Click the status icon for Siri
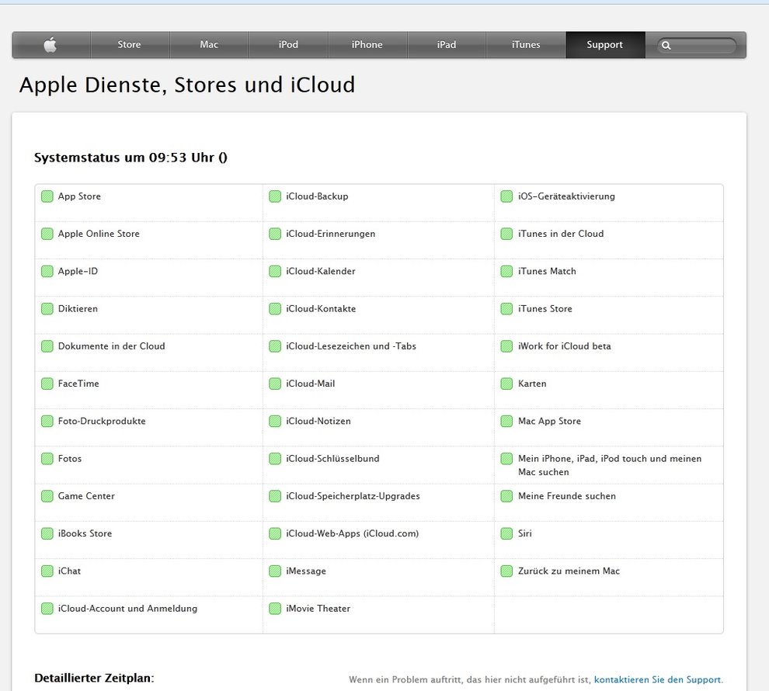 (x=506, y=533)
